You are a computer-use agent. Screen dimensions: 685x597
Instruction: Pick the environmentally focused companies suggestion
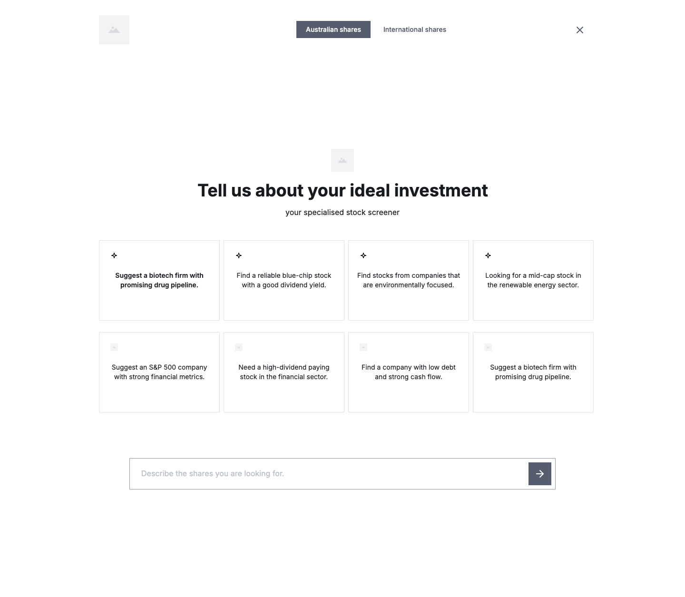pyautogui.click(x=409, y=280)
